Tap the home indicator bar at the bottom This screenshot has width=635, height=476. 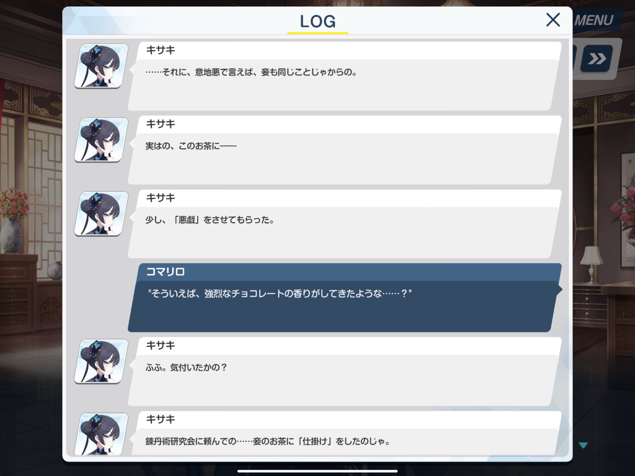pyautogui.click(x=317, y=471)
